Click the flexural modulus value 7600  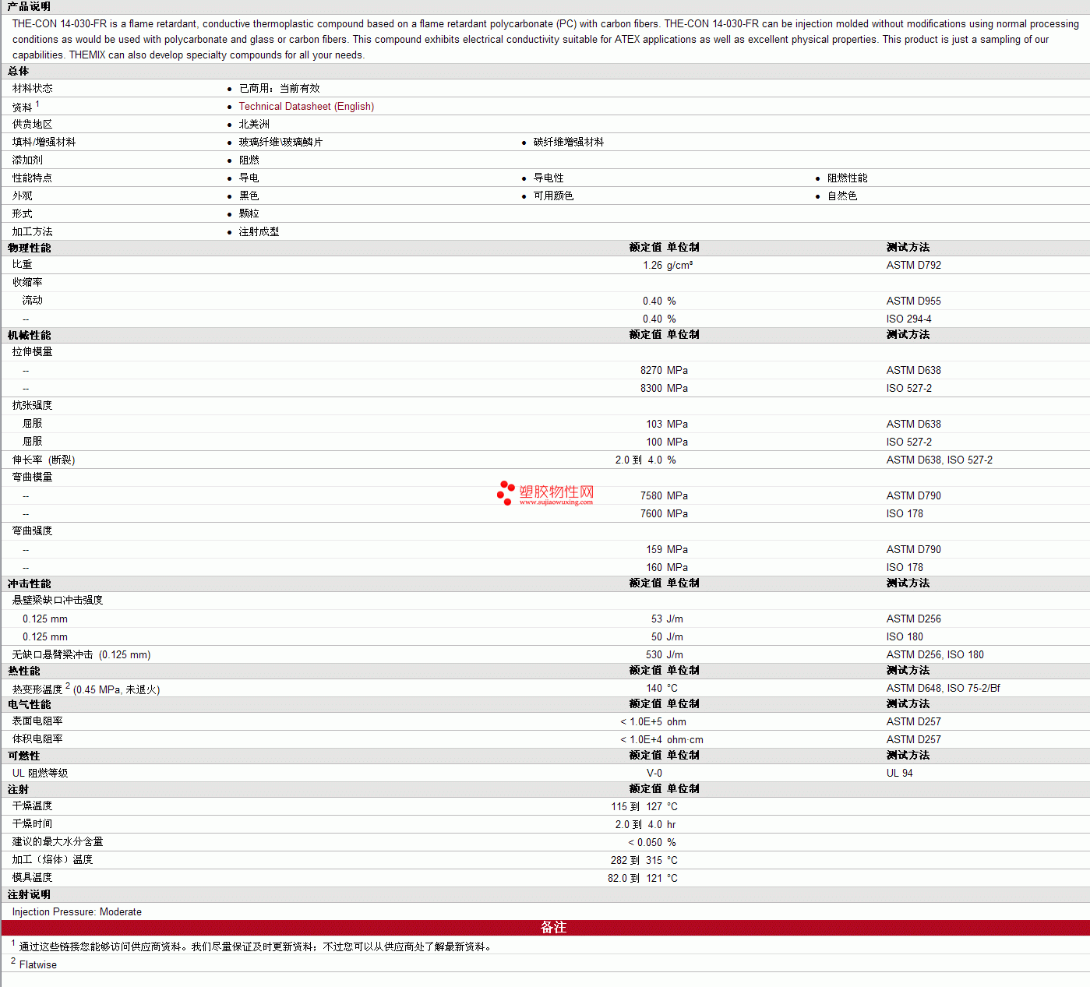point(651,514)
